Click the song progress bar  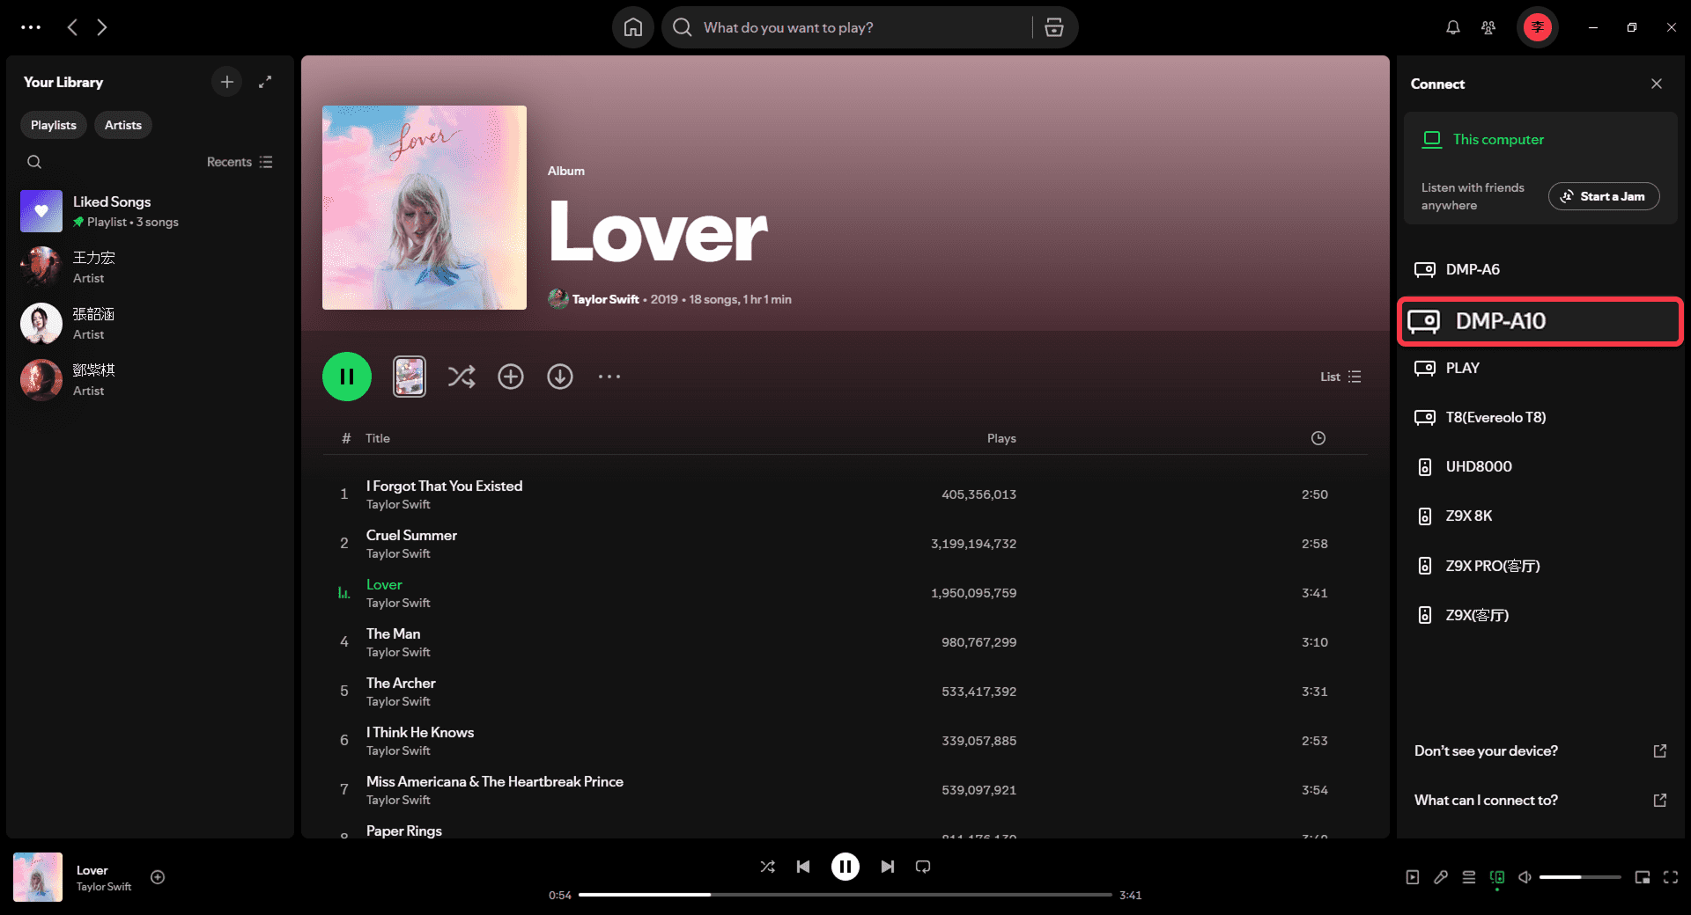tap(844, 895)
